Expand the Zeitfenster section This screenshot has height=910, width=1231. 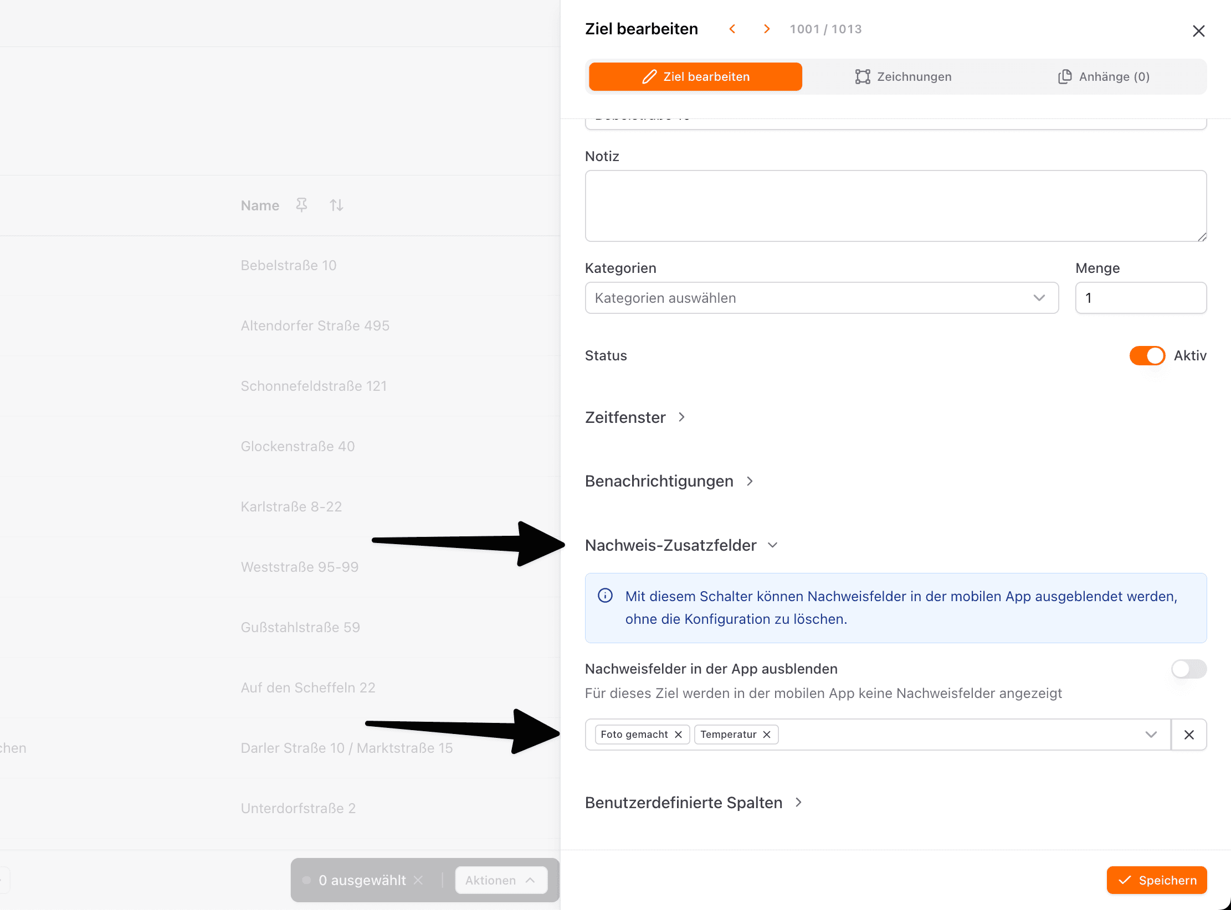(x=635, y=417)
